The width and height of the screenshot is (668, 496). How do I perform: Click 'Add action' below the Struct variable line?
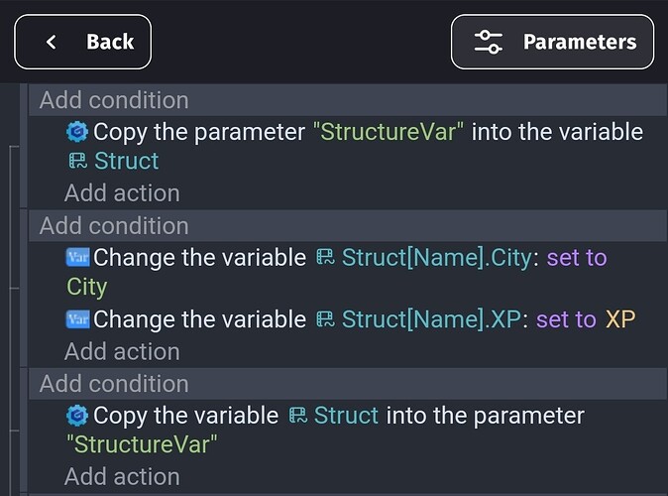(x=122, y=192)
